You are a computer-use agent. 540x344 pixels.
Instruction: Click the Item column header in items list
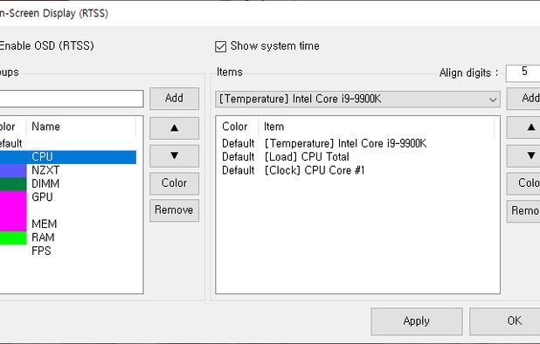pos(377,127)
